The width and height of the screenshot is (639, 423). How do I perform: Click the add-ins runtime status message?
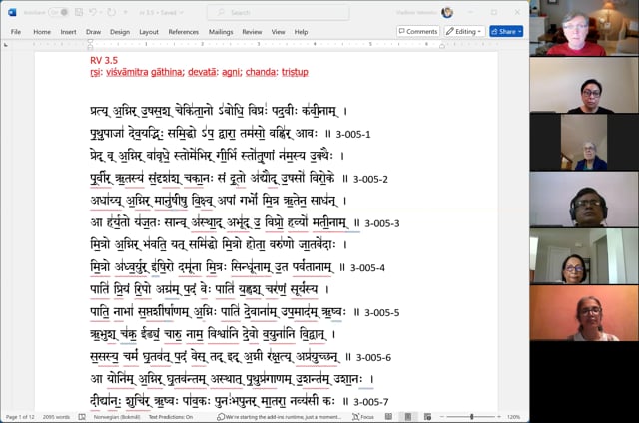[280, 417]
